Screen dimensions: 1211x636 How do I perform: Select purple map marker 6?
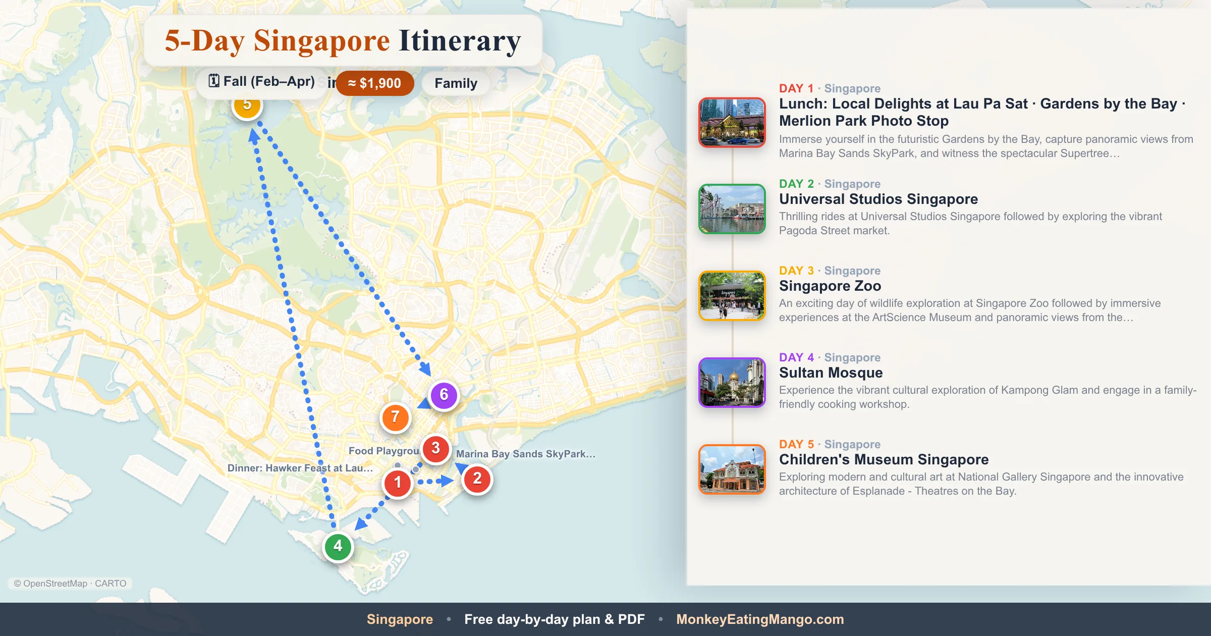pyautogui.click(x=444, y=395)
